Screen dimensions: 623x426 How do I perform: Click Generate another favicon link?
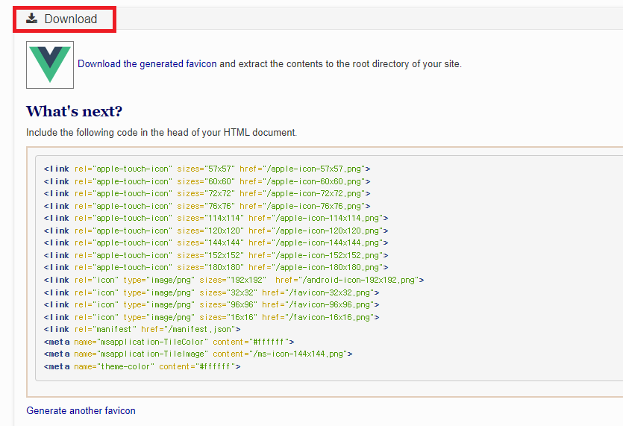(81, 410)
